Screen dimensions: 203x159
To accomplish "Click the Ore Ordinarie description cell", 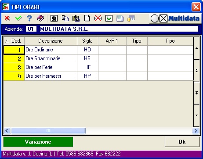I will tap(51, 50).
